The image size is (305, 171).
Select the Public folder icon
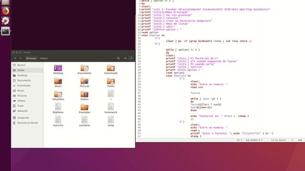(x=111, y=83)
